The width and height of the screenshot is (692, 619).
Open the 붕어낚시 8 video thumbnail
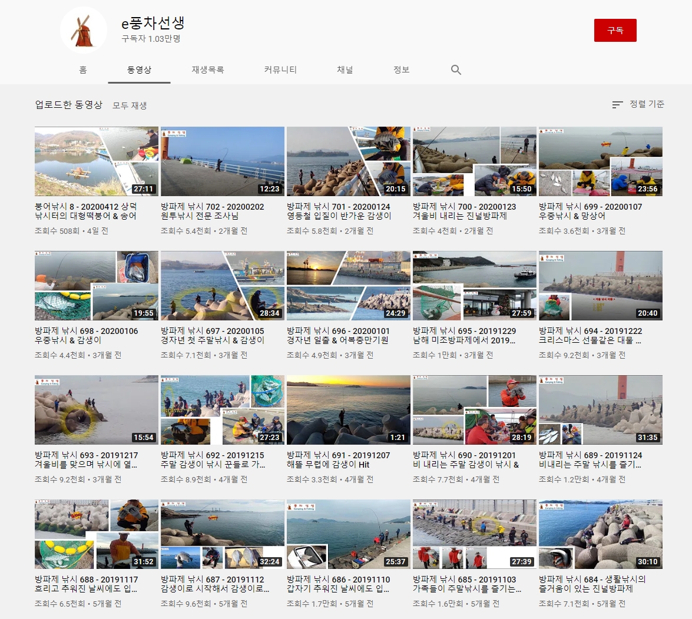[97, 161]
